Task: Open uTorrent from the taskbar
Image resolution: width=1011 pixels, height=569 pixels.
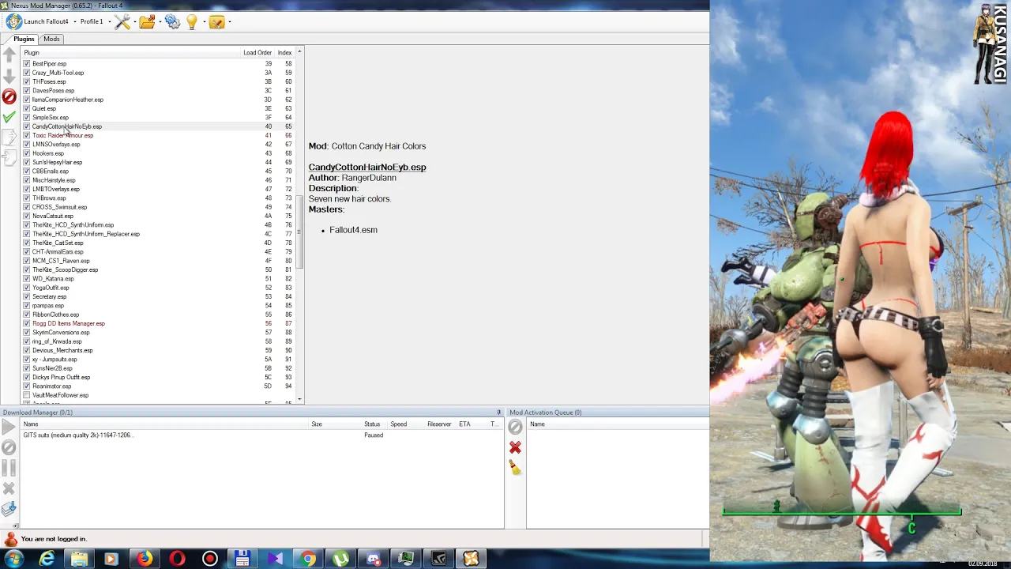Action: (x=340, y=560)
